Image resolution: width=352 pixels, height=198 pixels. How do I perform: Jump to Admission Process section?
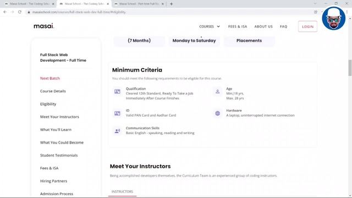pos(57,194)
